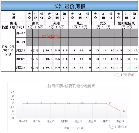Click the 南京 discharge port header
This screenshot has width=139, height=133.
[35, 23]
